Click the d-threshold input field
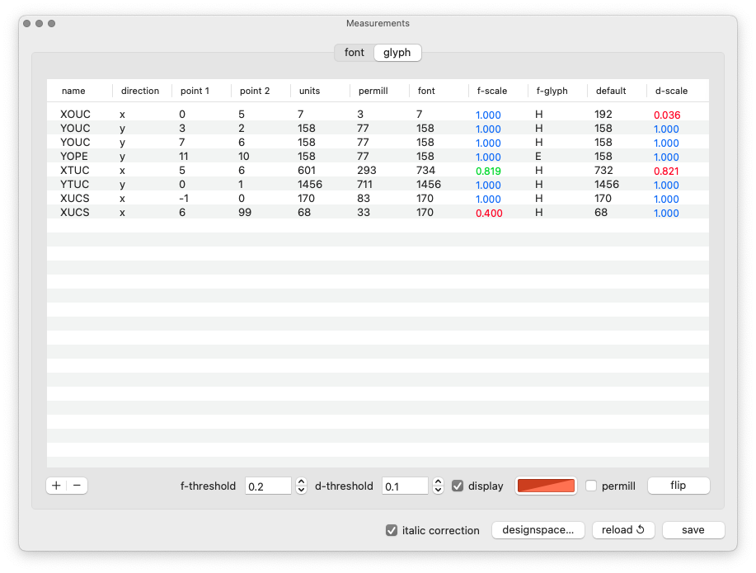Viewport: 756px width, 573px height. (x=405, y=486)
